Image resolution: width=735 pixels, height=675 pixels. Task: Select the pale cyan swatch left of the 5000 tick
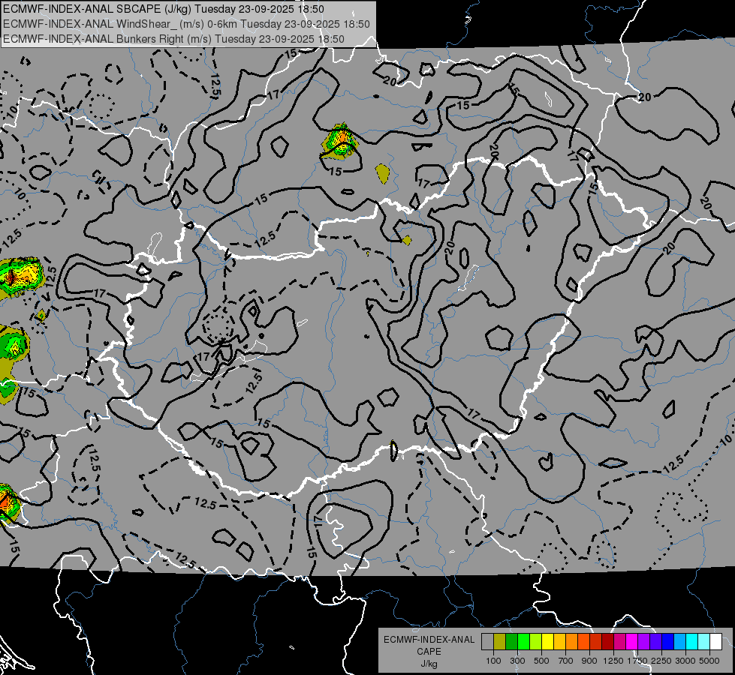pyautogui.click(x=704, y=642)
